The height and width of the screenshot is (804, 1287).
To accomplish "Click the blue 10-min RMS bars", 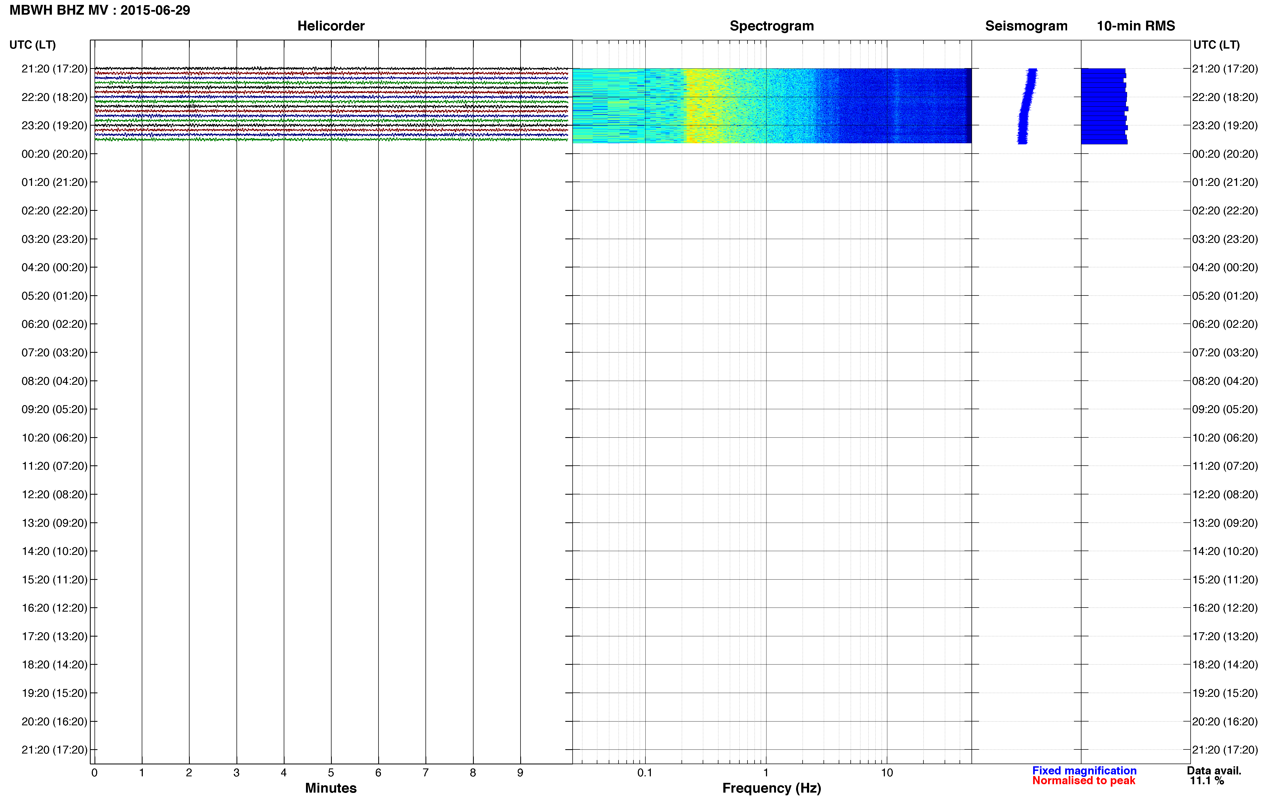I will pos(1105,106).
